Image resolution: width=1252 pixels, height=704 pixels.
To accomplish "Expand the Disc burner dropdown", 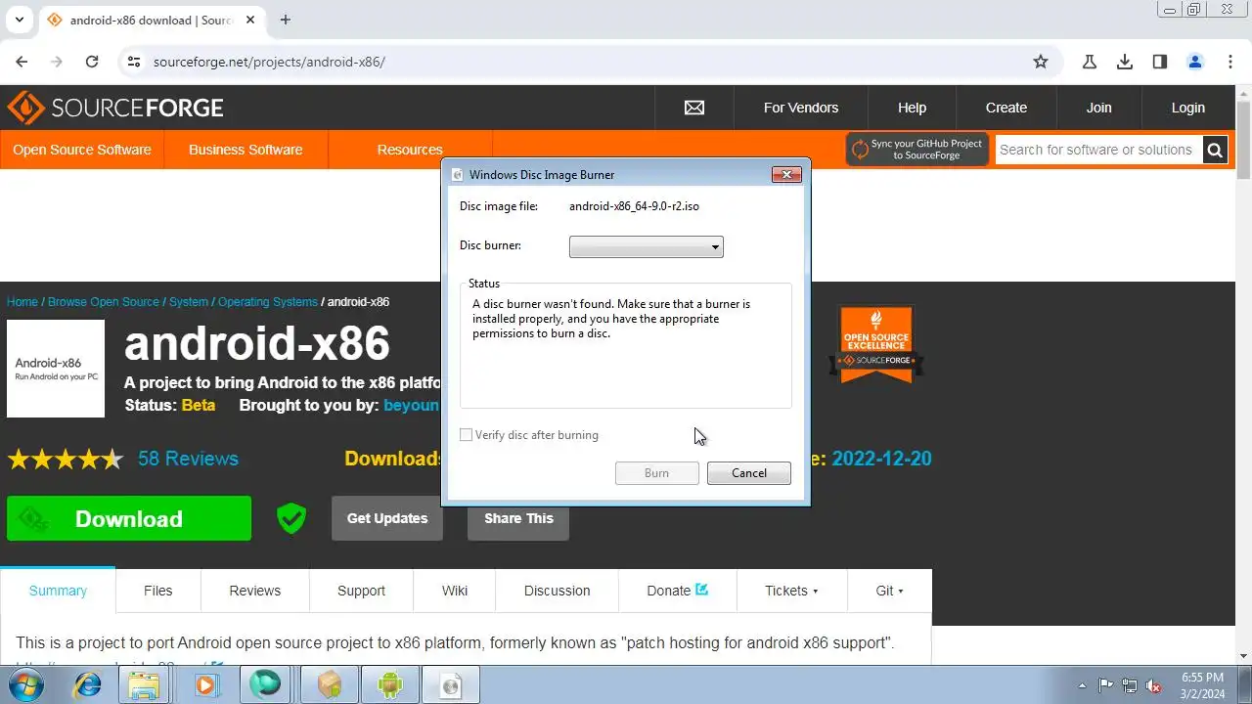I will (646, 247).
